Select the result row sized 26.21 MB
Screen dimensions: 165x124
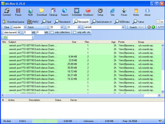click(81, 75)
